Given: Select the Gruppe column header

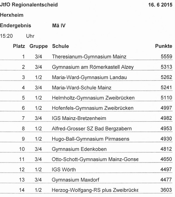Looking at the screenshot, I should click(x=39, y=46).
